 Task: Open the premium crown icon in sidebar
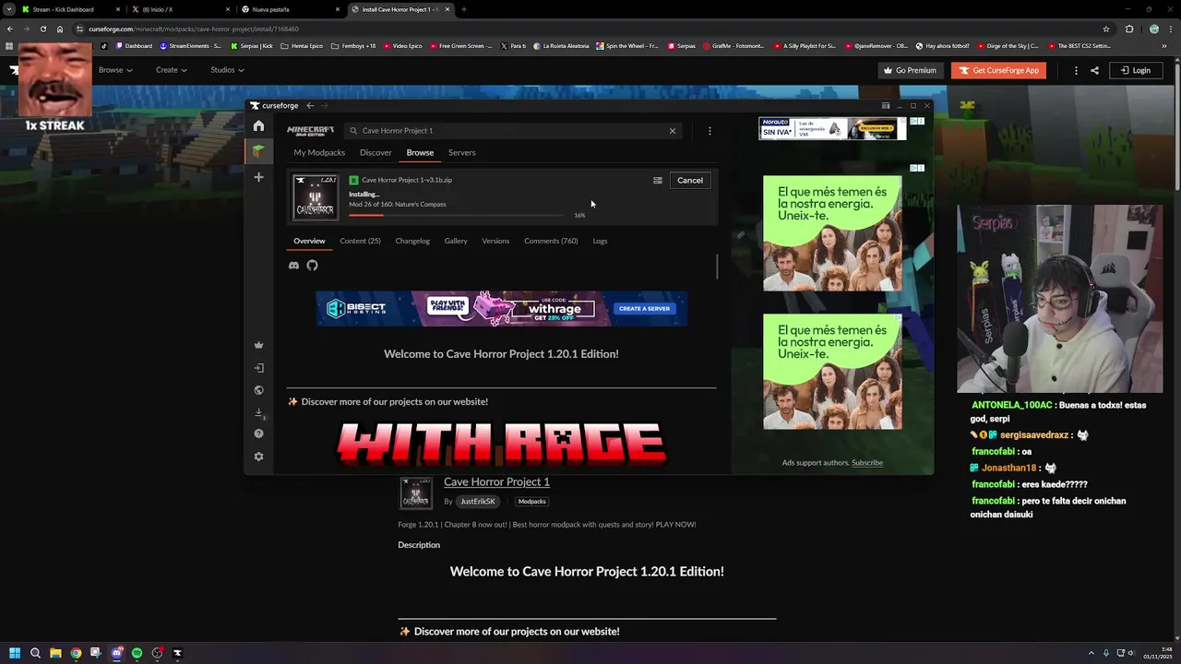(258, 345)
